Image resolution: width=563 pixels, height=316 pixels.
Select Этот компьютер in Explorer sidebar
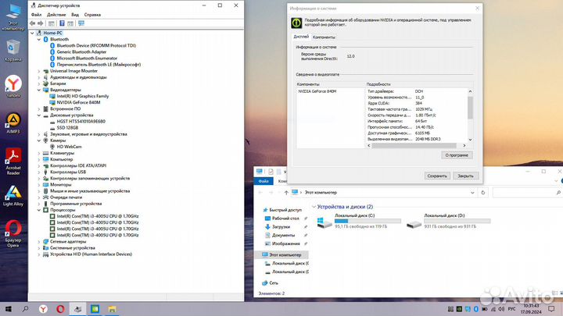tap(285, 255)
